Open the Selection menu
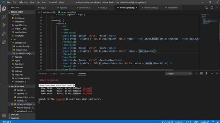This screenshot has width=220, height=123. [23, 2]
